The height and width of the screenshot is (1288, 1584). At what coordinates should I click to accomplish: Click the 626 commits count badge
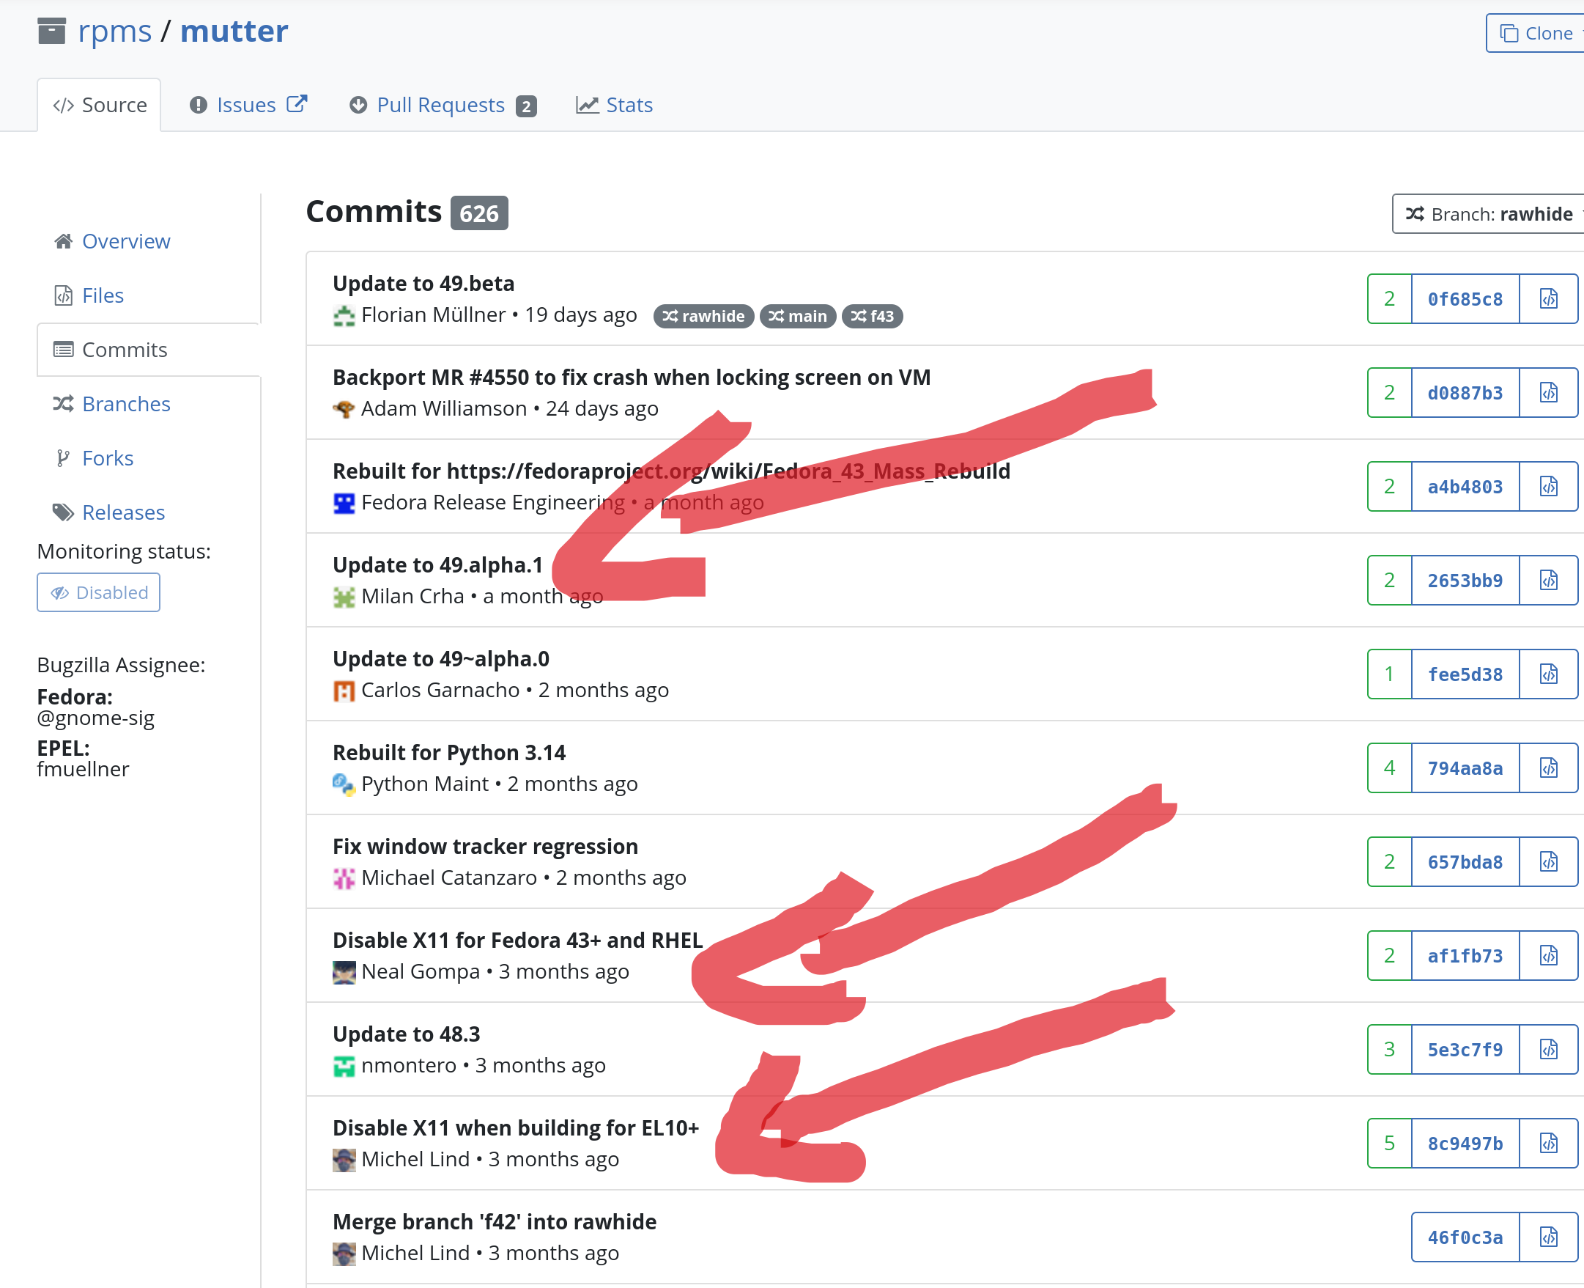tap(479, 213)
